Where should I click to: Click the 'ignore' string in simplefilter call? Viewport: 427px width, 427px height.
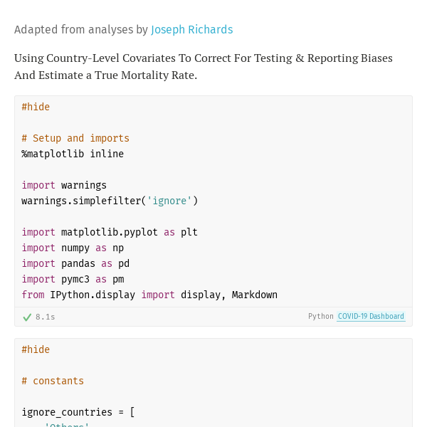[169, 201]
